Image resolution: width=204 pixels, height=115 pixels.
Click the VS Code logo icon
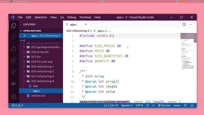pyautogui.click(x=12, y=17)
